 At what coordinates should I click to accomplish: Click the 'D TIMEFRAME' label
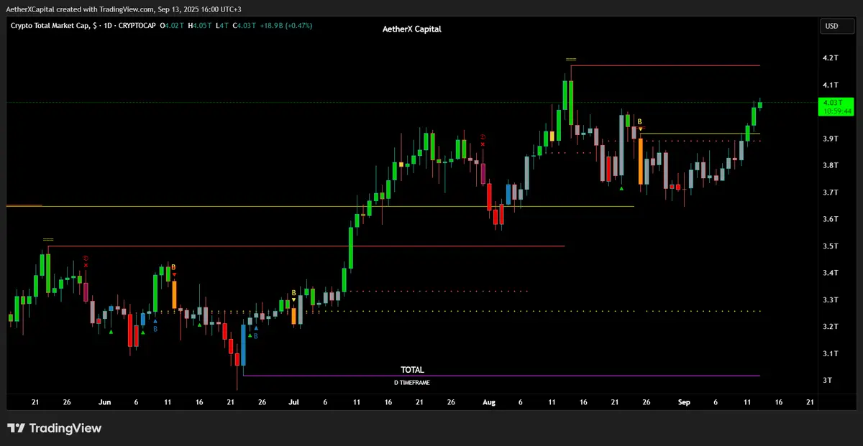point(411,383)
